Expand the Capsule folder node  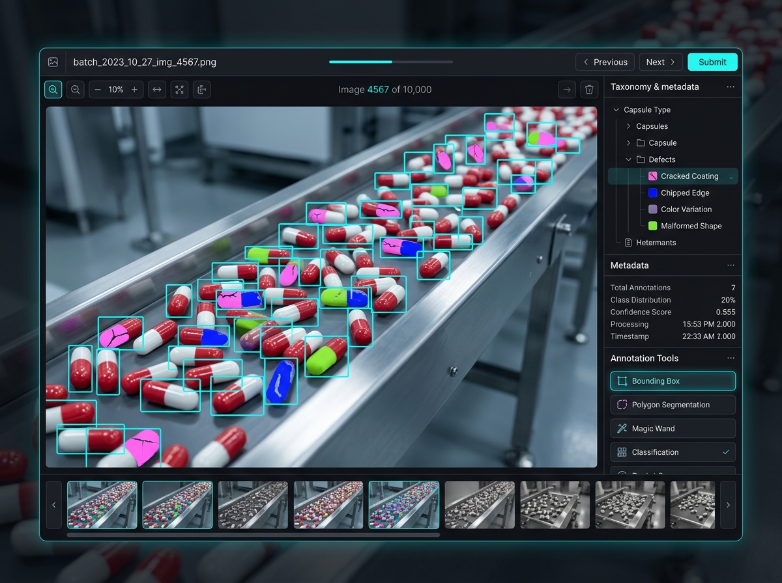pos(628,143)
